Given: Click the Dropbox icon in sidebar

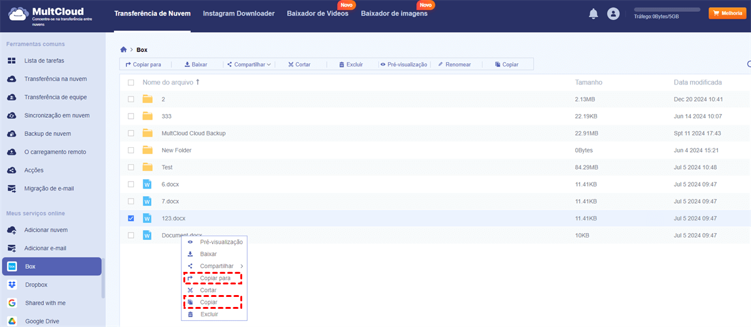Looking at the screenshot, I should point(12,284).
